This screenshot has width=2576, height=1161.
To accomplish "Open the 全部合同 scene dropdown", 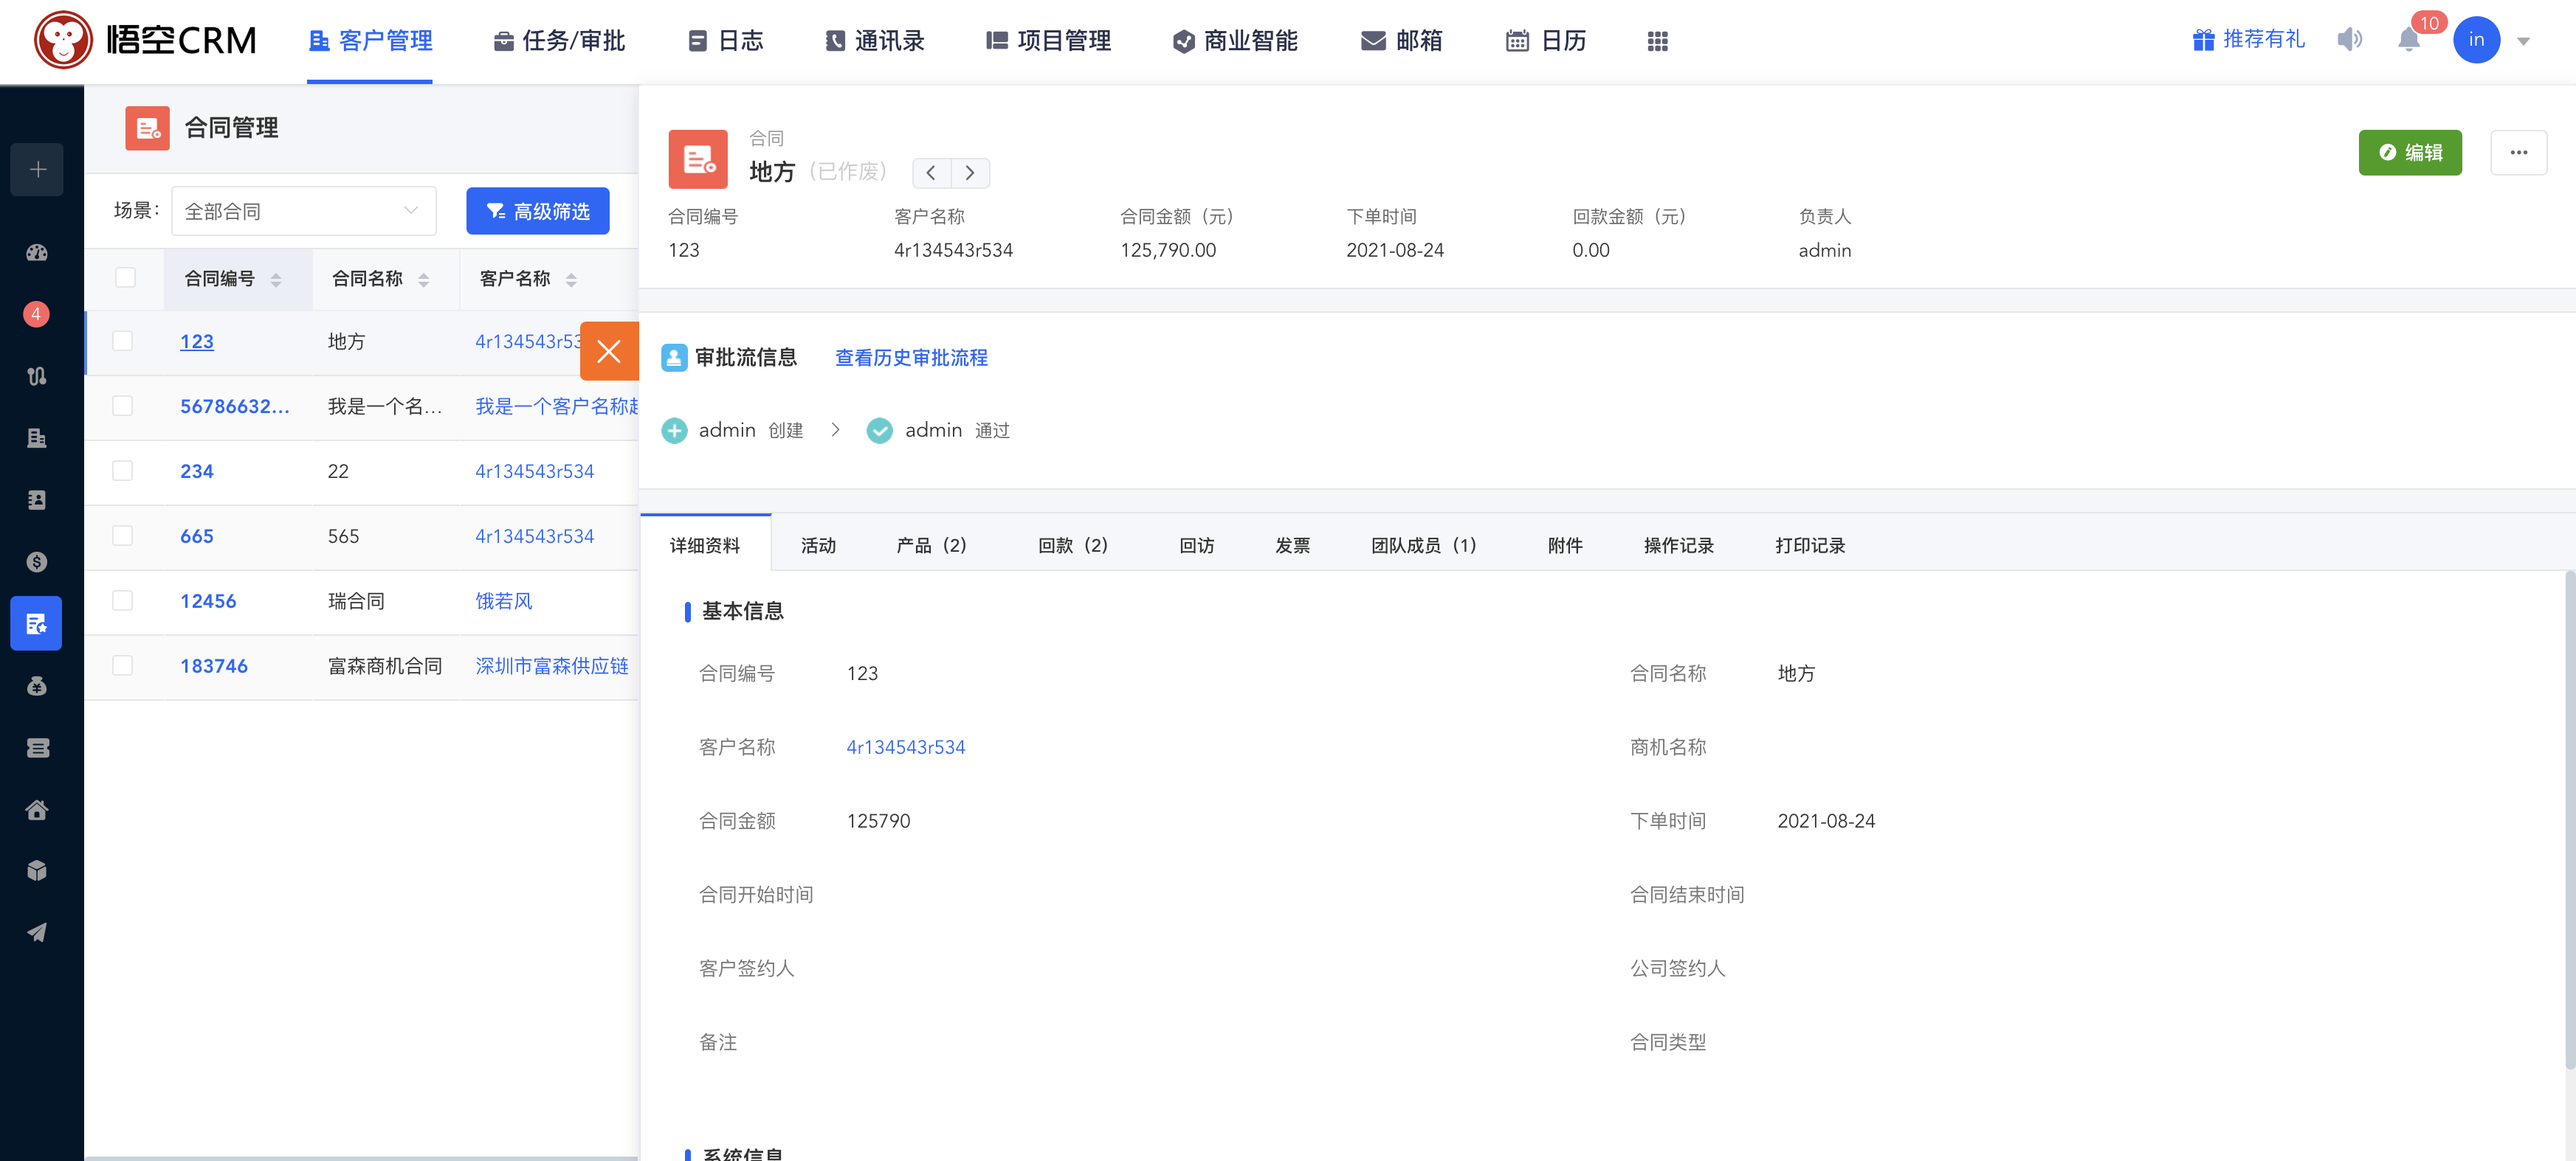I will (303, 212).
